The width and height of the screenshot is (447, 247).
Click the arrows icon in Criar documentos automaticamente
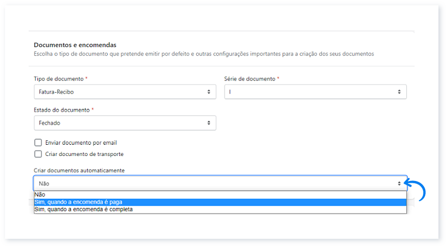tap(399, 184)
